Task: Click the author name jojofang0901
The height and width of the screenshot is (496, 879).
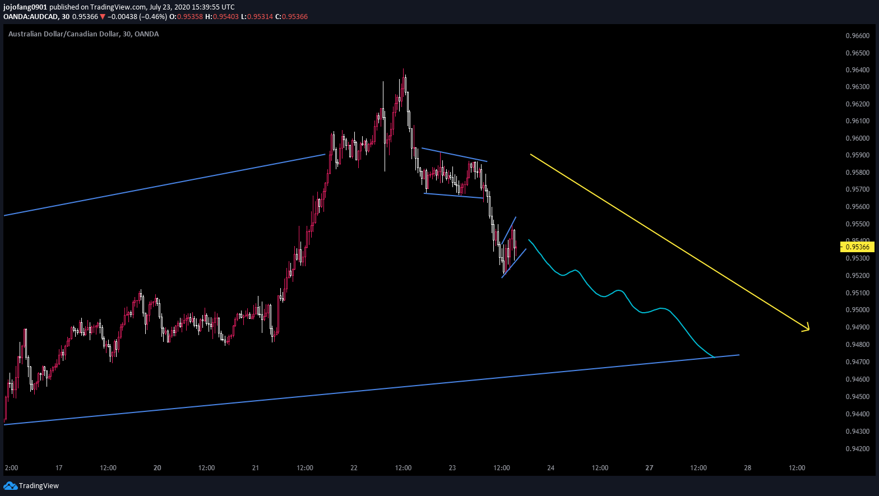Action: click(x=25, y=7)
